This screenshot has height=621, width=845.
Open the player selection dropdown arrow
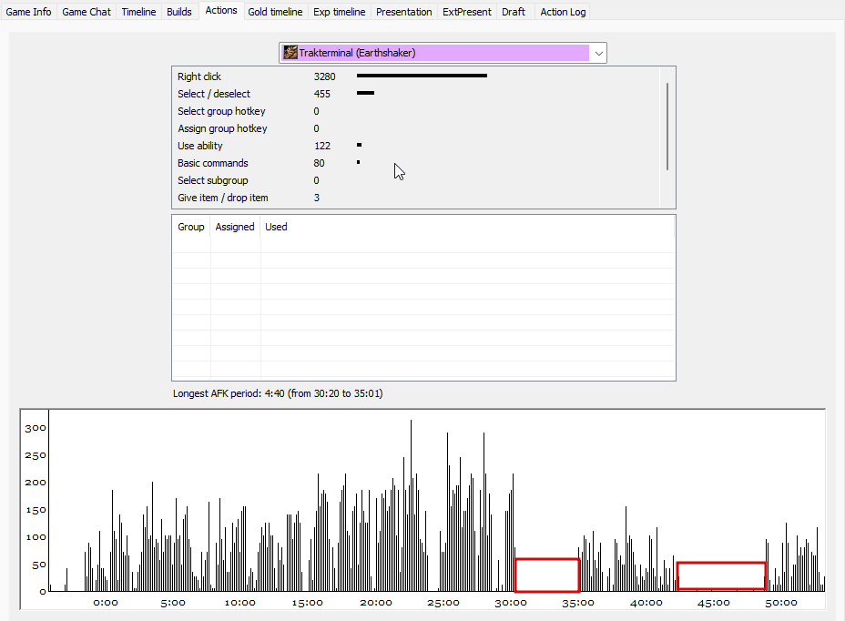tap(599, 53)
